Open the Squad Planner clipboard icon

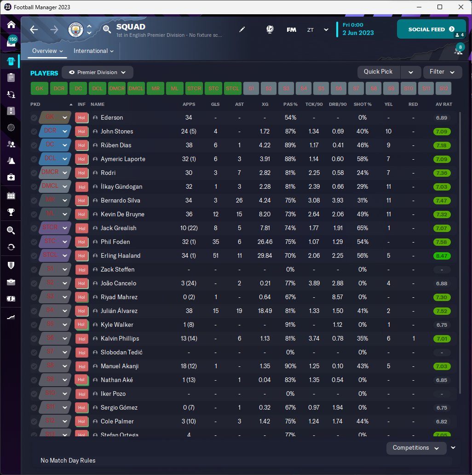coord(11,77)
